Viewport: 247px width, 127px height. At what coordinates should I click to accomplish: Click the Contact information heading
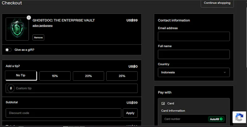(174, 20)
